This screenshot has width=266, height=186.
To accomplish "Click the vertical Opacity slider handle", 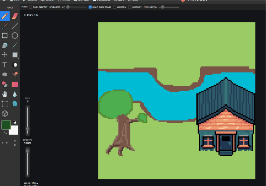I will point(28,151).
